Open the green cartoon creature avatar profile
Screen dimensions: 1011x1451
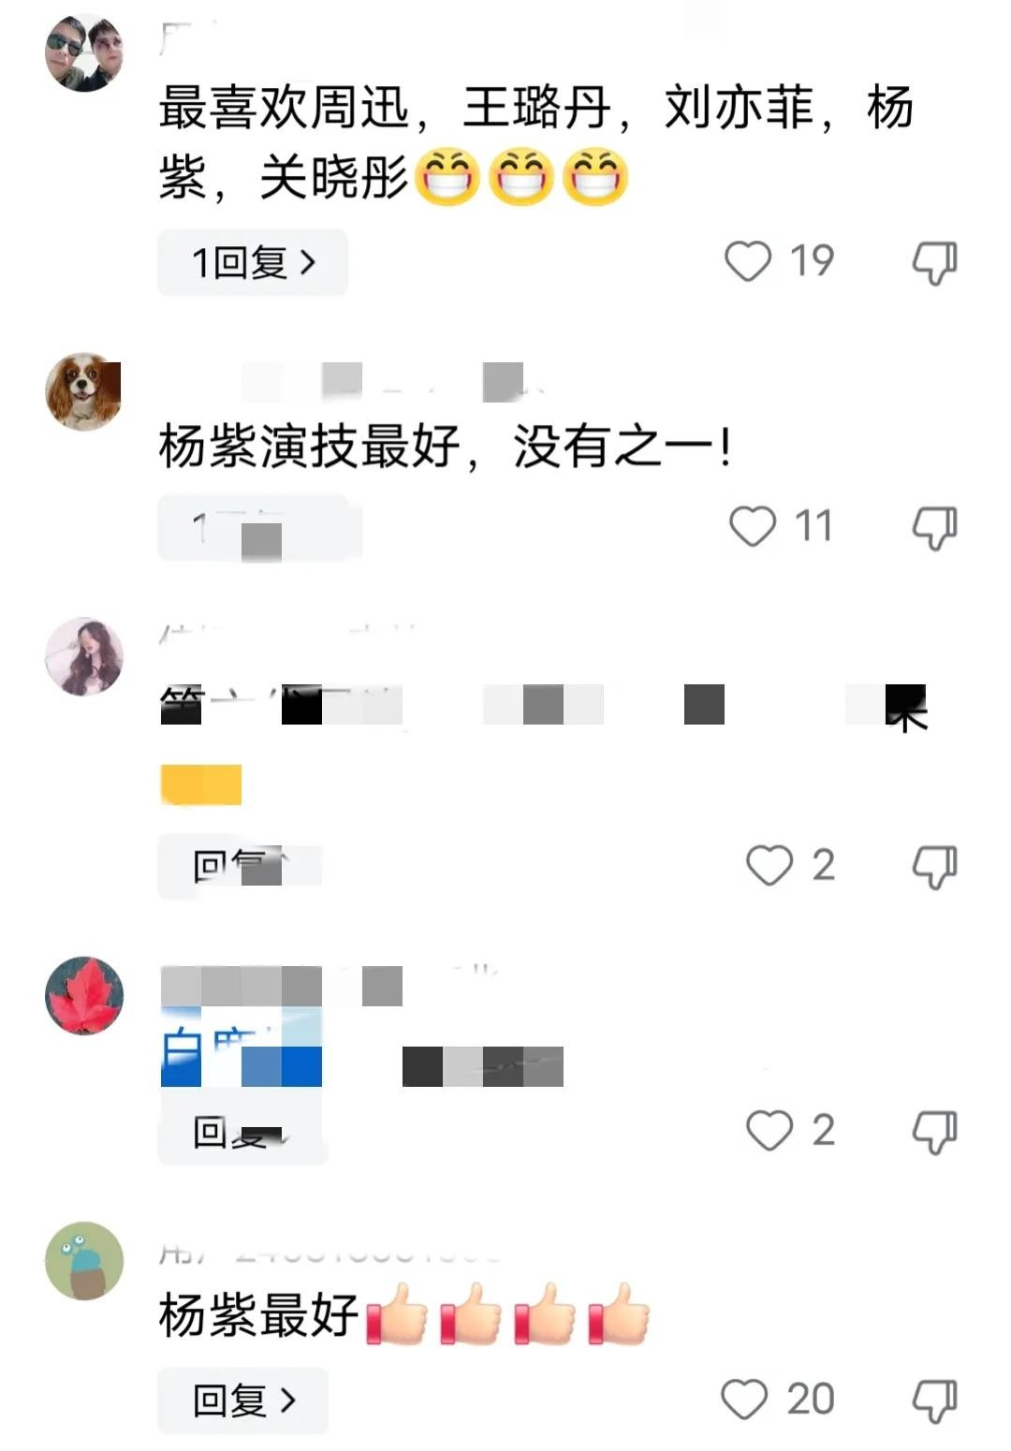click(84, 1261)
